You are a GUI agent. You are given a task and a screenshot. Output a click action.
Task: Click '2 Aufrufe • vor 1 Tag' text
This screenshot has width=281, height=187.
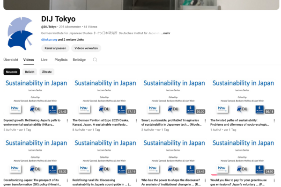point(155,130)
